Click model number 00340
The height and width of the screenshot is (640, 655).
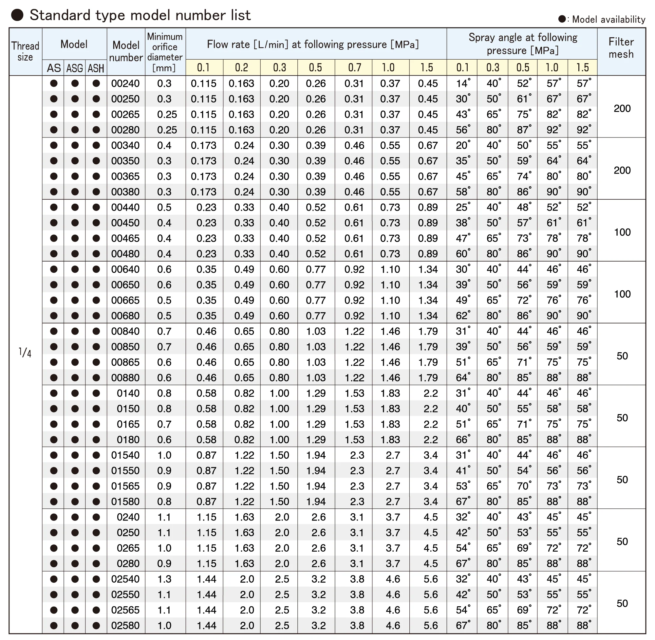tap(125, 145)
